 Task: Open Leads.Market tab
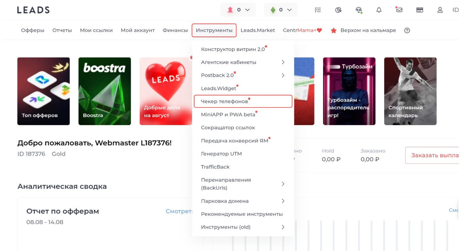pyautogui.click(x=257, y=30)
